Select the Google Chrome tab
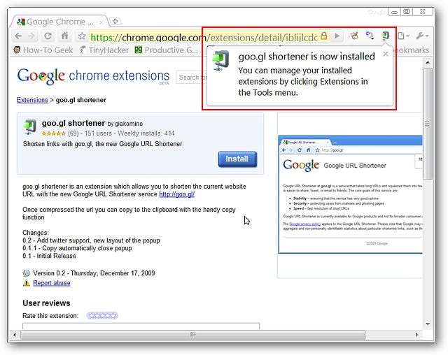The image size is (448, 355). [60, 22]
